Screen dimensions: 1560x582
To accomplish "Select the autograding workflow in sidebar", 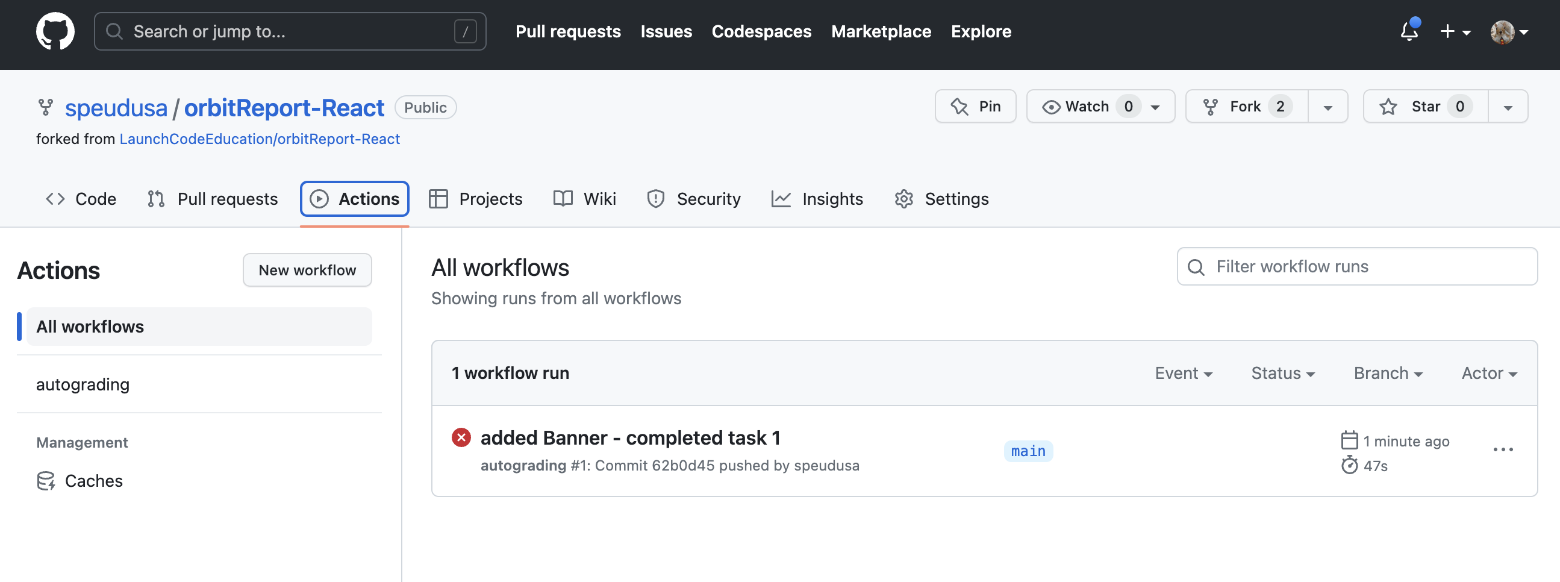I will point(83,384).
